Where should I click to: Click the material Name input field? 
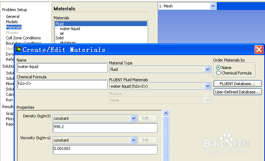pyautogui.click(x=62, y=67)
